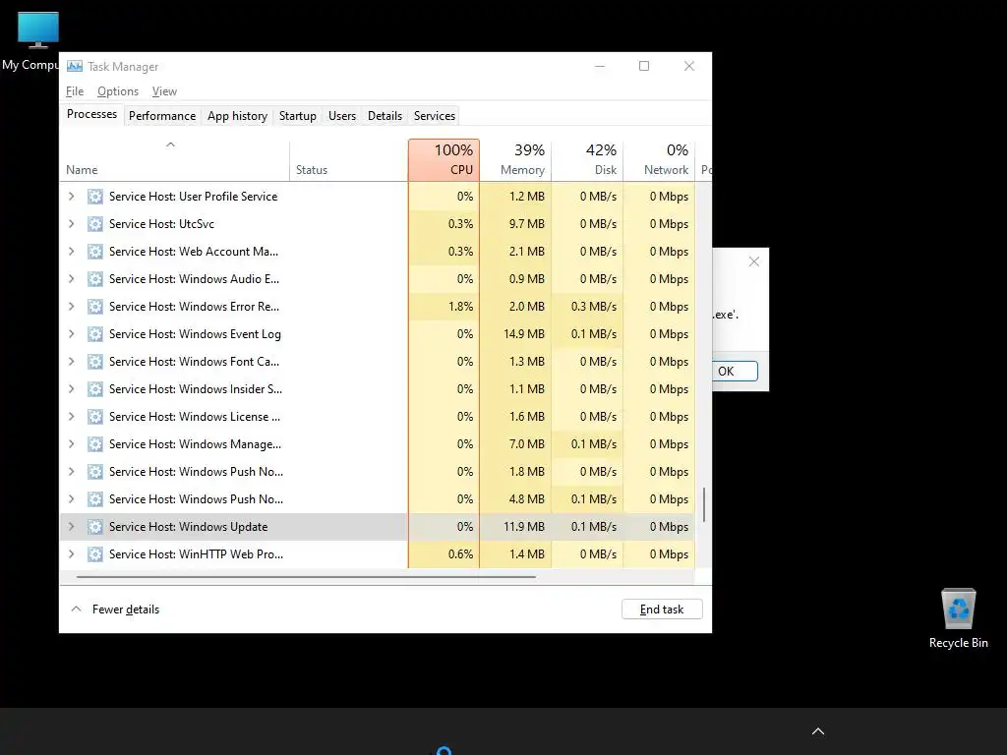Open the Users tab
Viewport: 1007px width, 755px height.
click(341, 116)
